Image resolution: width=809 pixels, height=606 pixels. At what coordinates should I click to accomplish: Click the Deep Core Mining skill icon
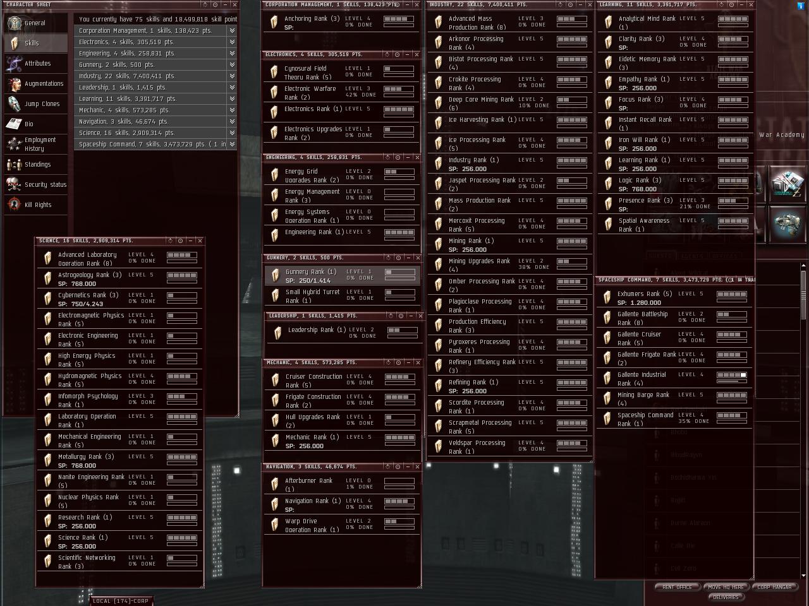(438, 104)
